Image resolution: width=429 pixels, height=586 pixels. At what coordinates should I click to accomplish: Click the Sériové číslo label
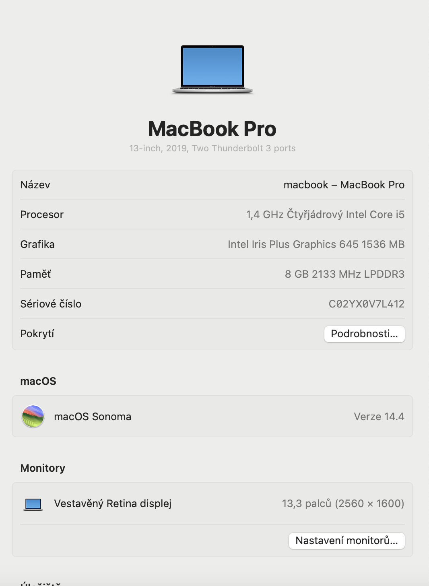click(51, 304)
